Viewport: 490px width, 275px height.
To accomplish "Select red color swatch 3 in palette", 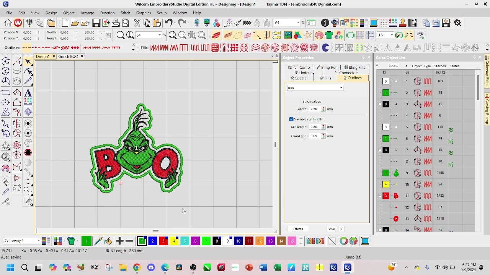I will tap(163, 241).
